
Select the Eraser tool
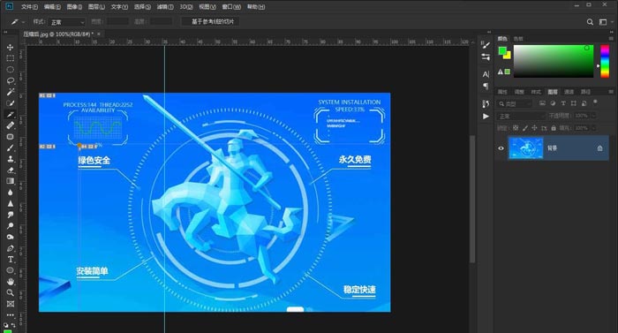click(x=11, y=170)
